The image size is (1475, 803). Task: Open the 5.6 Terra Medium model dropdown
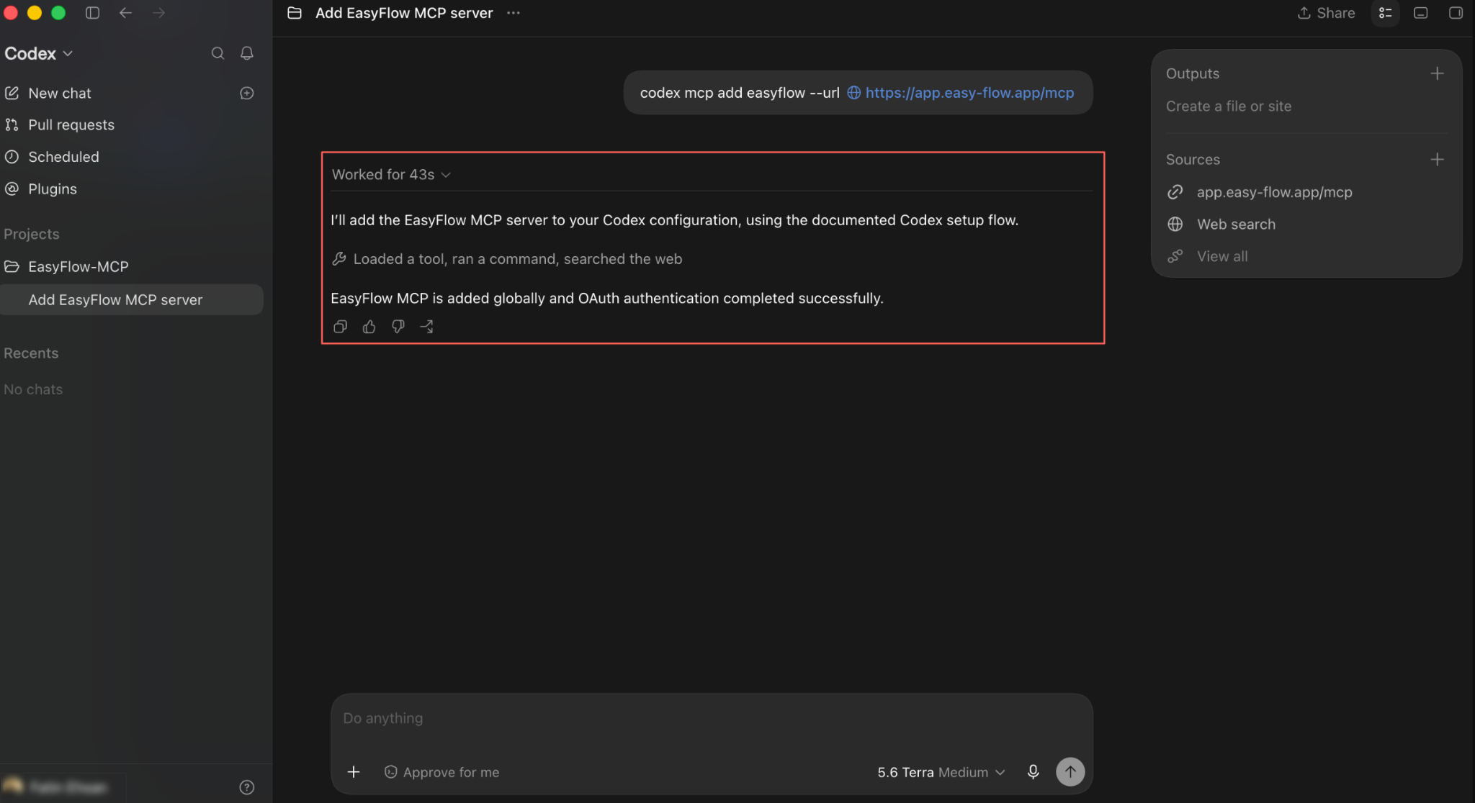click(941, 772)
